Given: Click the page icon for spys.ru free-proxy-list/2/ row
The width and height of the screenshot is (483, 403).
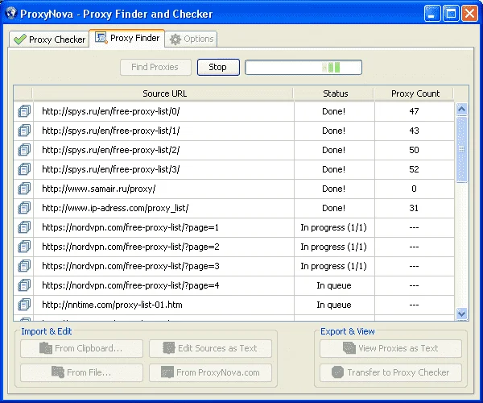Looking at the screenshot, I should 24,150.
